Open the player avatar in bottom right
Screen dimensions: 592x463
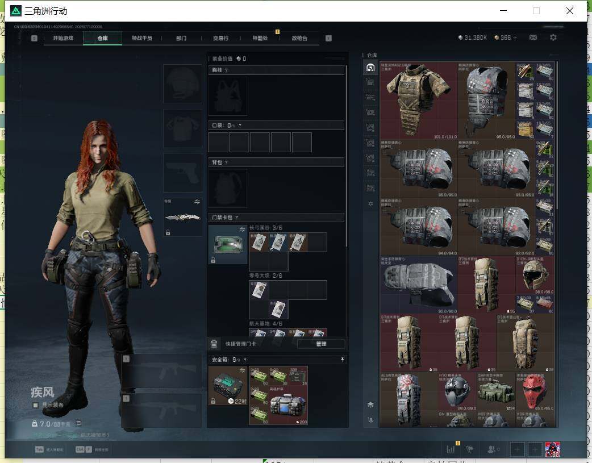pos(552,449)
